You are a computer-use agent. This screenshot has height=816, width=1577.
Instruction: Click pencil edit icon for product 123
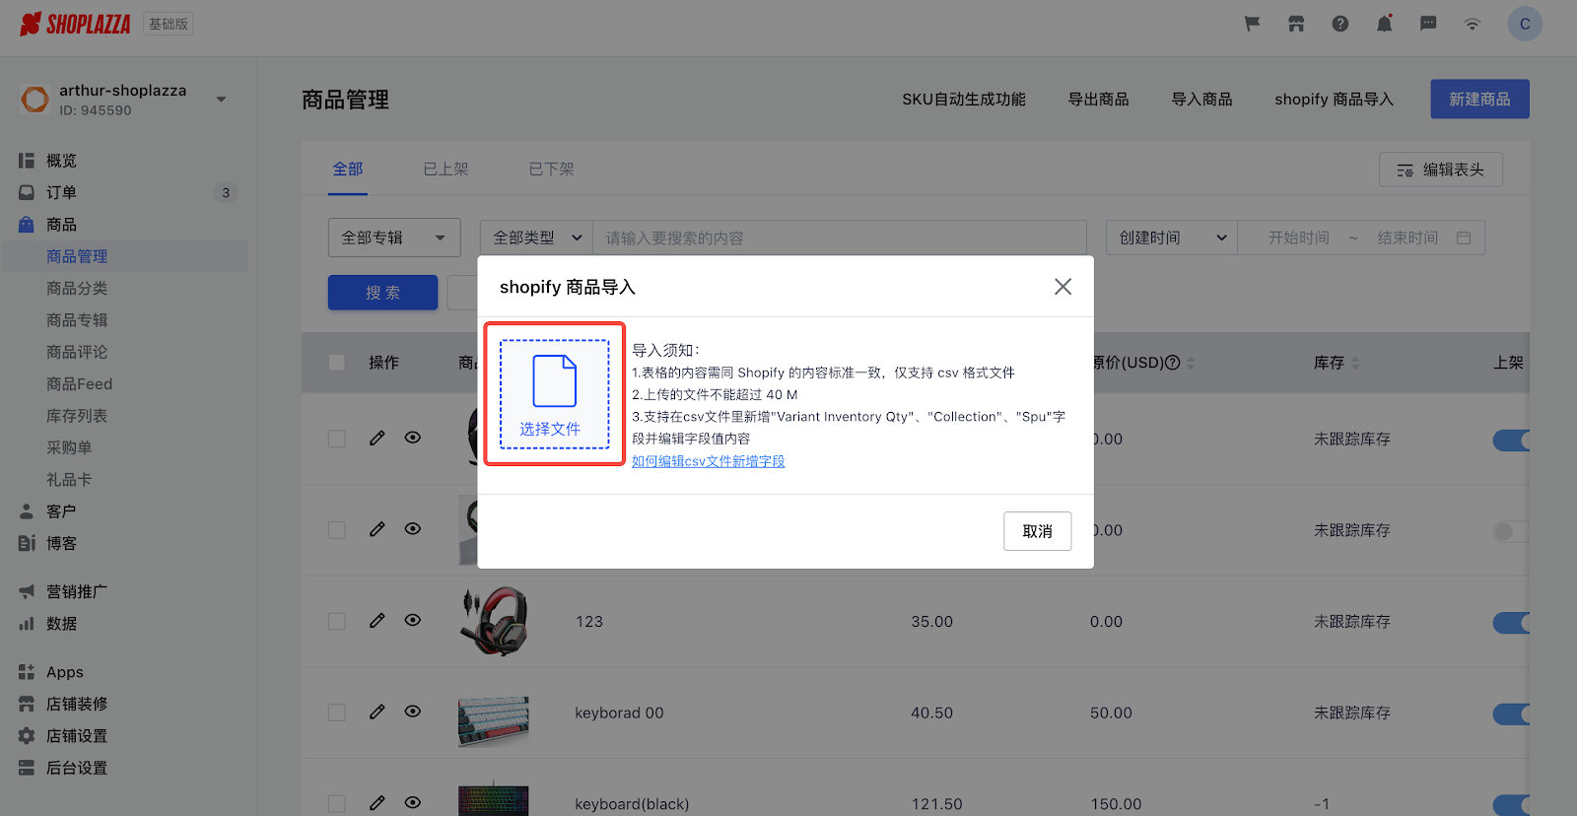(377, 621)
